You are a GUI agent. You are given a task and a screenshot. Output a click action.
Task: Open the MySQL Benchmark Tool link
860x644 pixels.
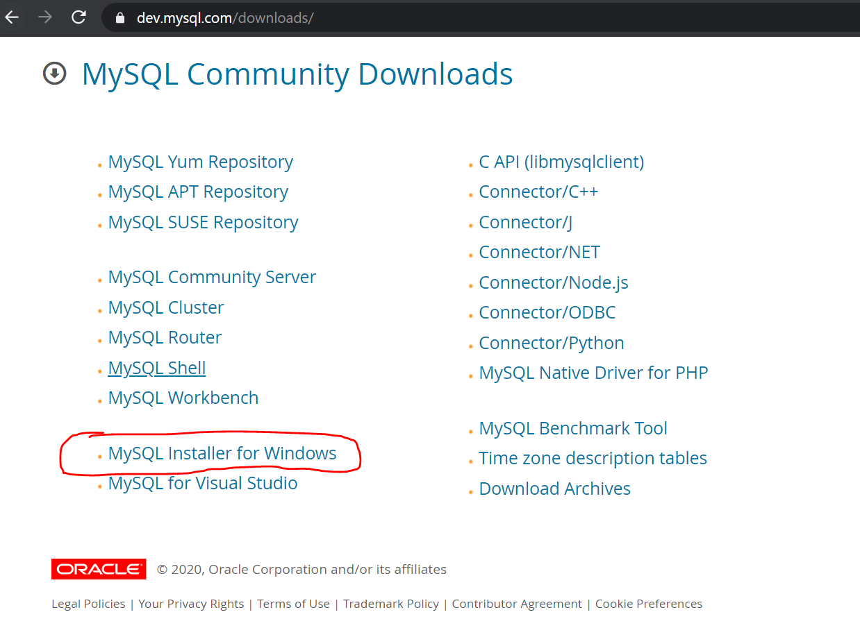click(573, 429)
